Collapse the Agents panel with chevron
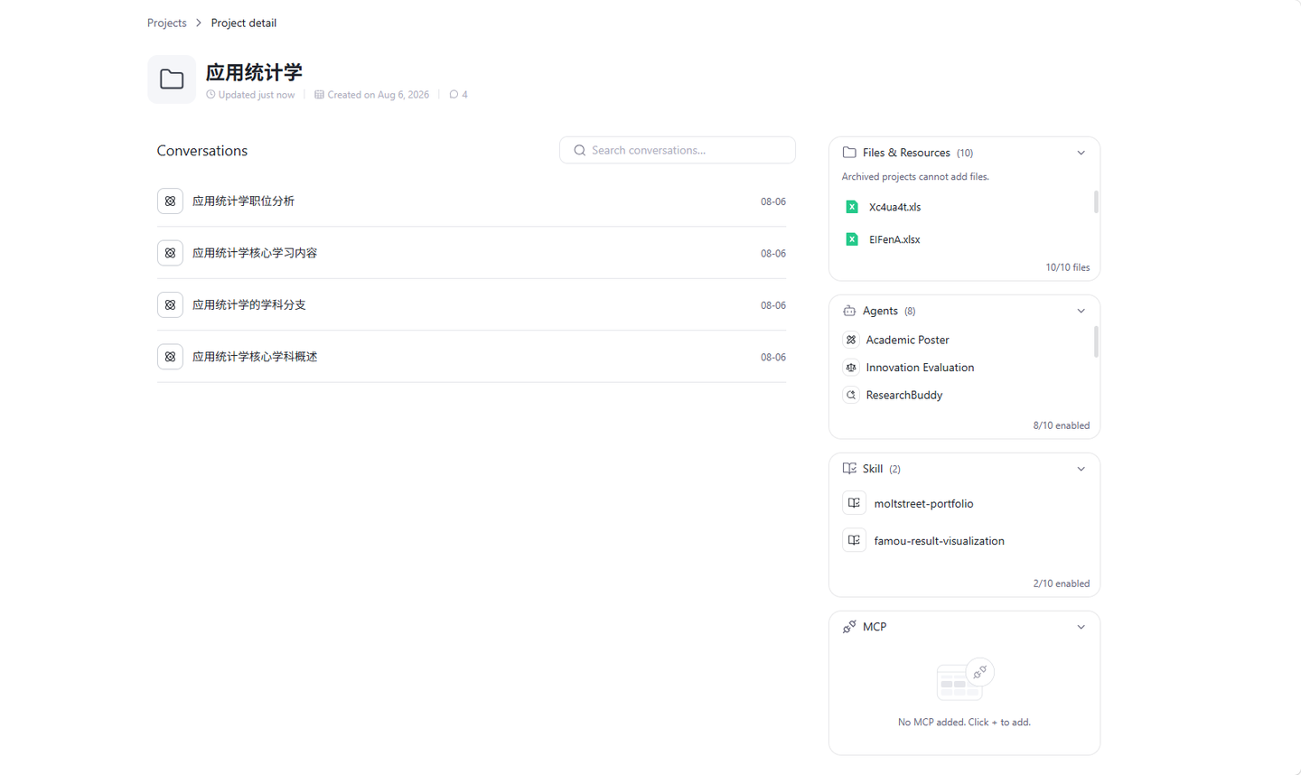1301x775 pixels. tap(1081, 311)
